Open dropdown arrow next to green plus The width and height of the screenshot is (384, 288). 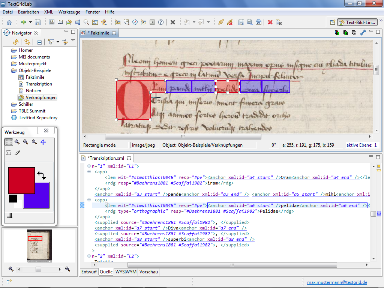point(30,22)
